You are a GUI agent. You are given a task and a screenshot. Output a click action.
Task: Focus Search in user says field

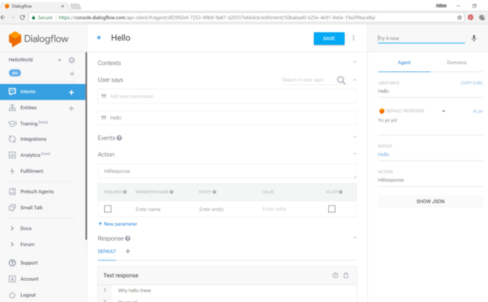[x=308, y=80]
